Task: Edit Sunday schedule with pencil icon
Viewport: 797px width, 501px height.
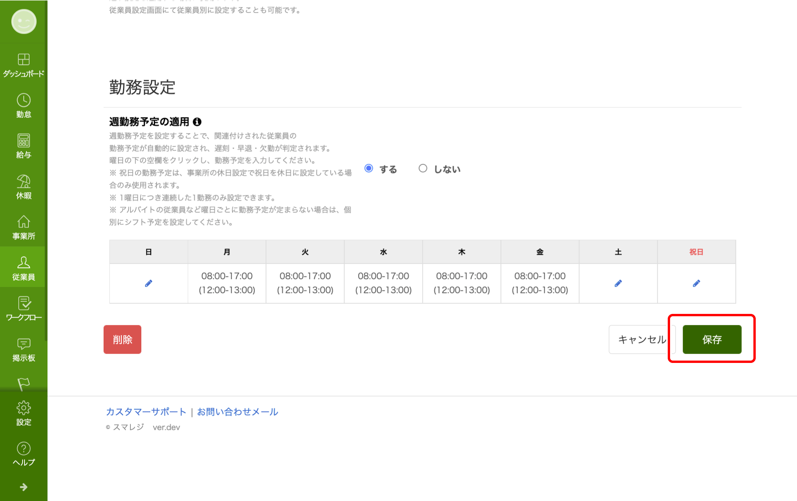Action: pos(148,284)
